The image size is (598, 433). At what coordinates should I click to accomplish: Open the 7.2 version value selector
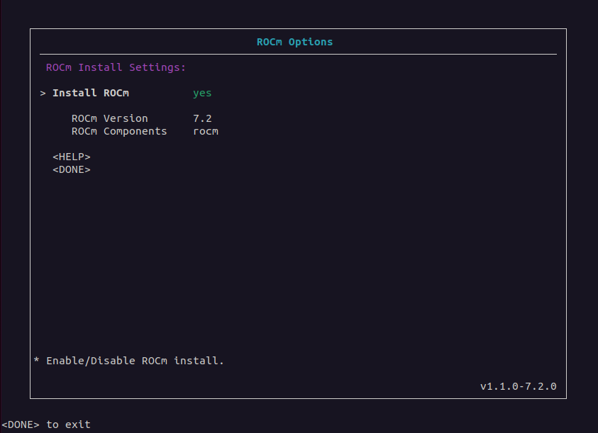(202, 118)
